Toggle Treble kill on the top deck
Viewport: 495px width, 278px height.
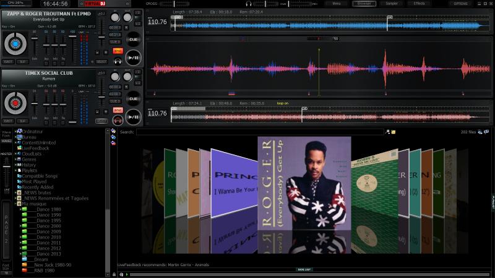[x=64, y=64]
